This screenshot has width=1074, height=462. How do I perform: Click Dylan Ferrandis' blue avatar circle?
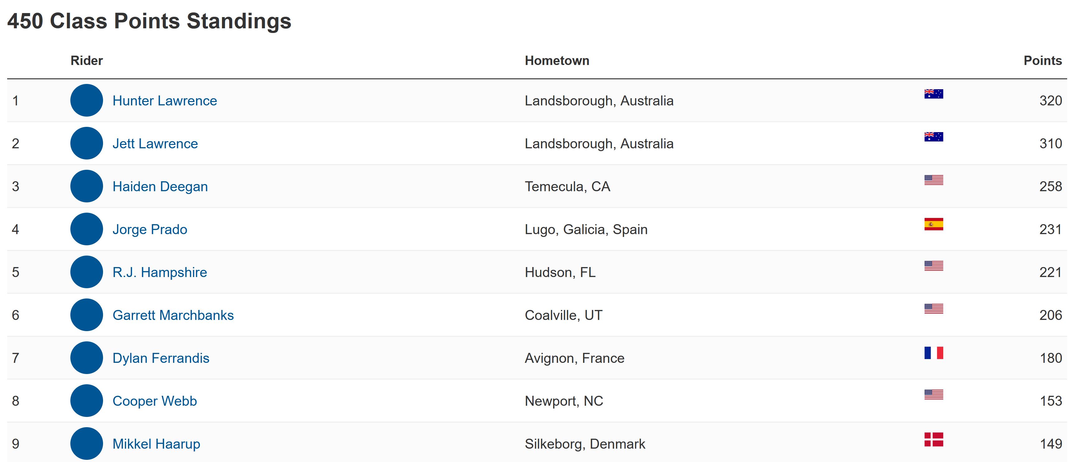click(87, 358)
